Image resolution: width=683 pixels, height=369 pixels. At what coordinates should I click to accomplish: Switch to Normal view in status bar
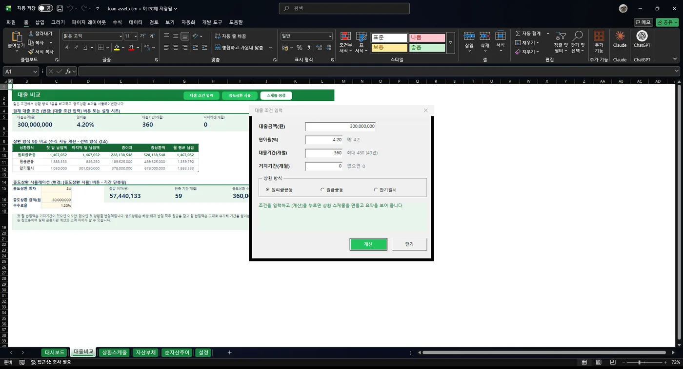584,362
